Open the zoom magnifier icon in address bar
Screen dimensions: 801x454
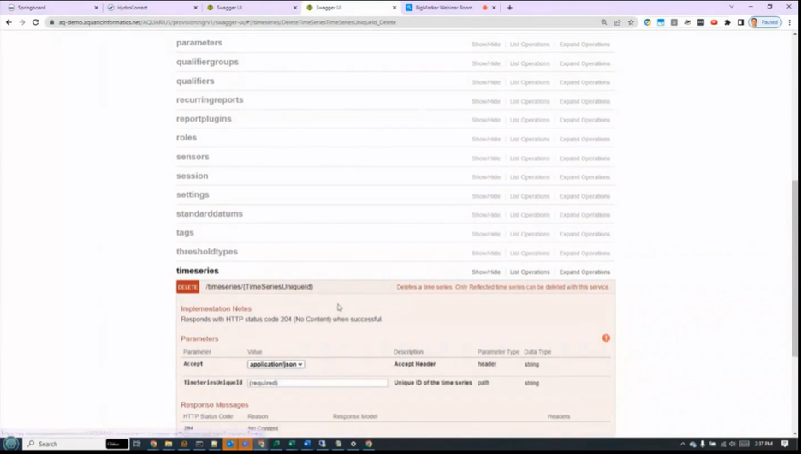pos(604,22)
